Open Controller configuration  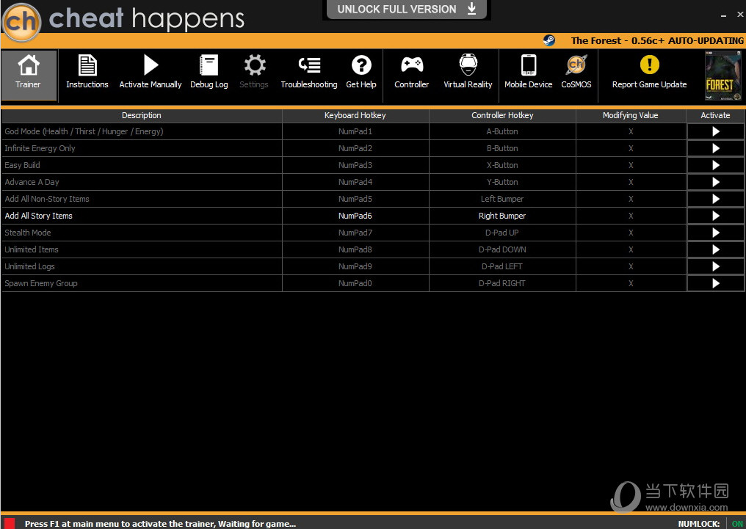tap(411, 72)
